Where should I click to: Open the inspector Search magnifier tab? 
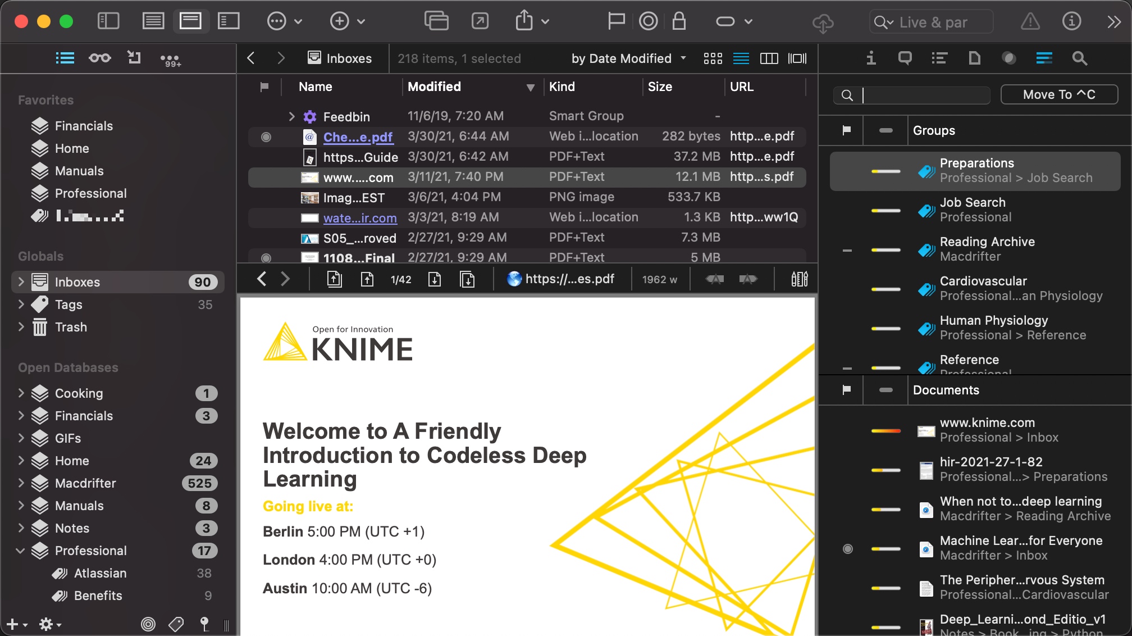click(x=1079, y=58)
